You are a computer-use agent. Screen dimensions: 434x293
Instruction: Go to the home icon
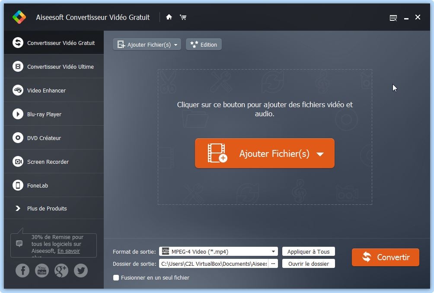pos(169,17)
